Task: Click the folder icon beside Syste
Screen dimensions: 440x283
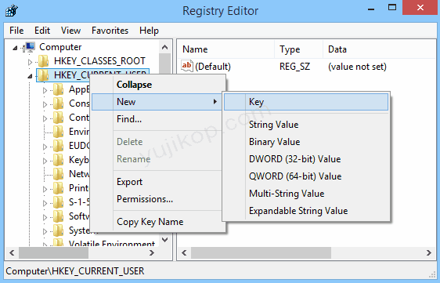Action: pyautogui.click(x=59, y=230)
